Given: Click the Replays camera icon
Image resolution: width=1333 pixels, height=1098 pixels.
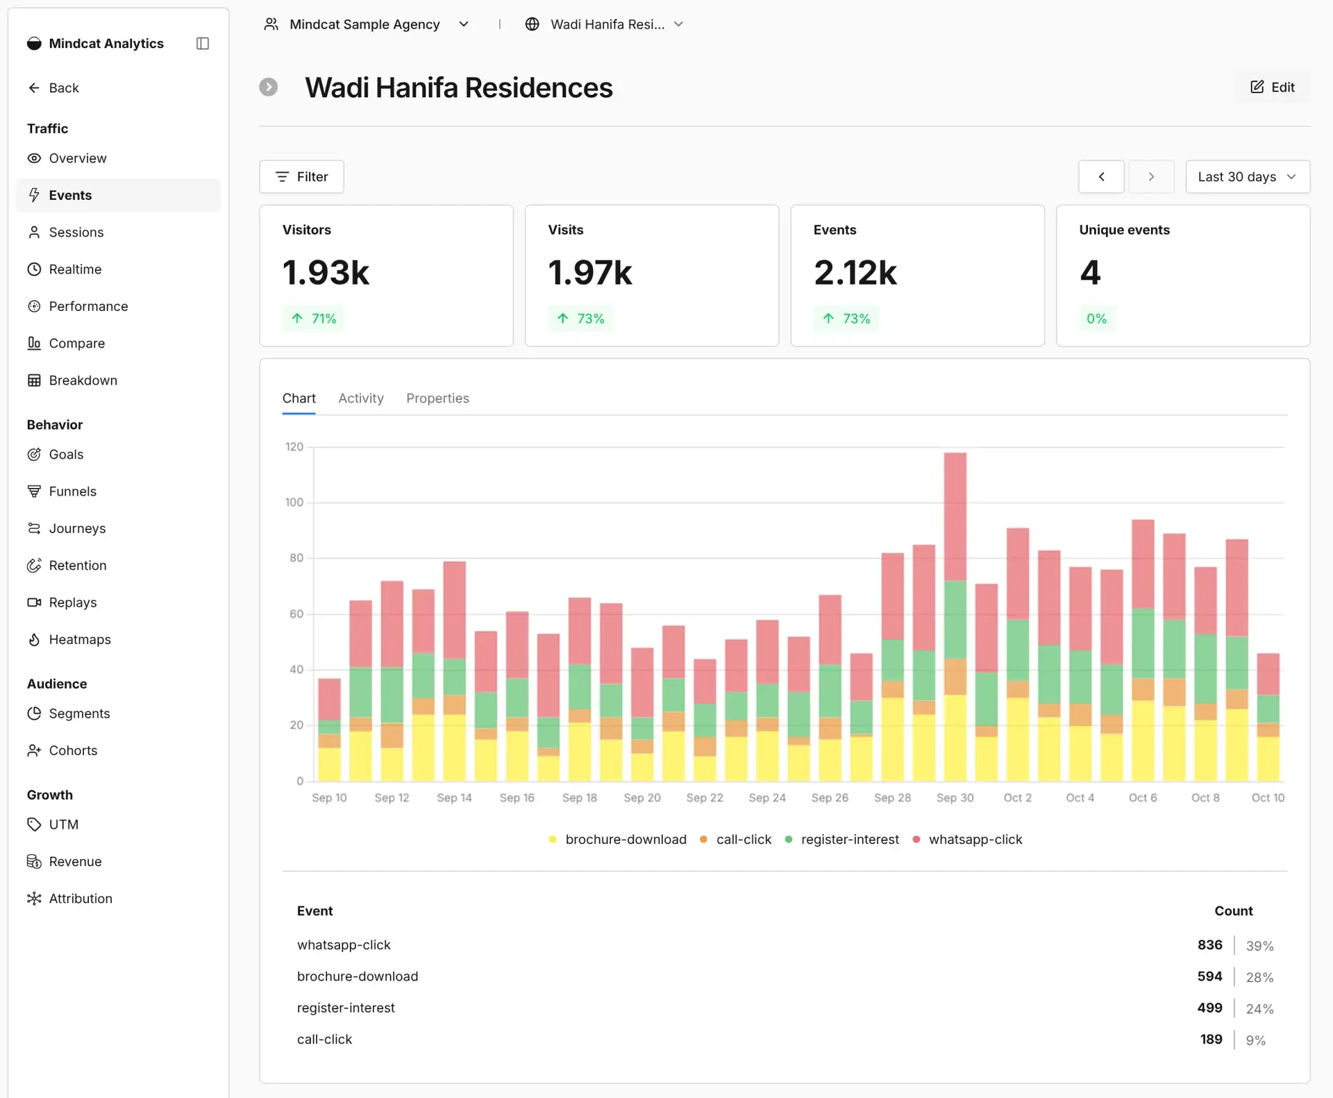Looking at the screenshot, I should point(34,602).
